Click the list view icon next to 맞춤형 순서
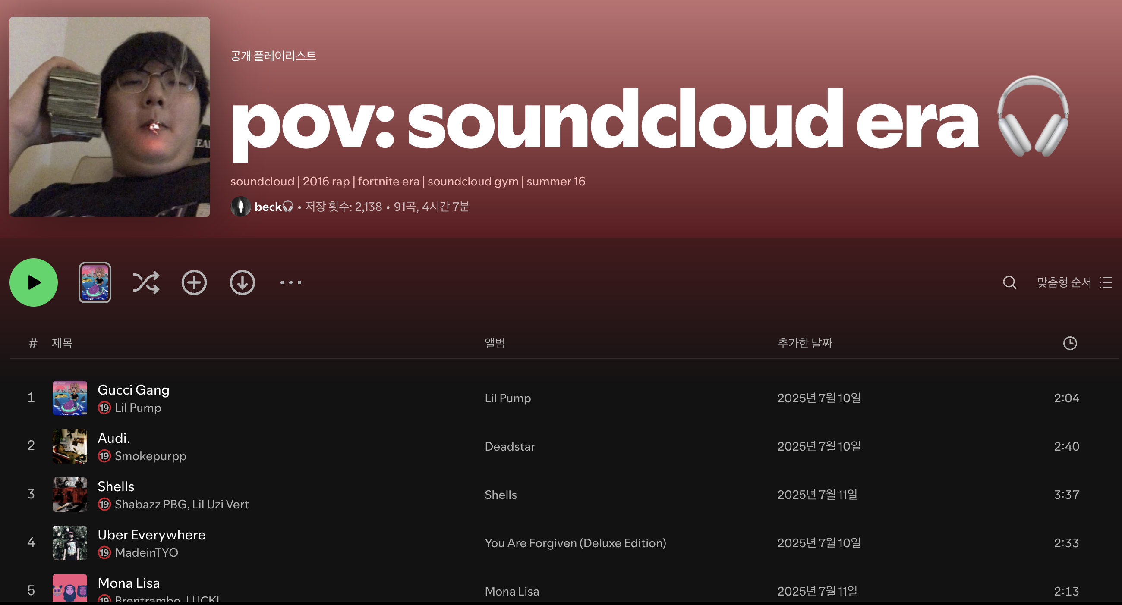Screen dimensions: 1122x605 point(1106,282)
